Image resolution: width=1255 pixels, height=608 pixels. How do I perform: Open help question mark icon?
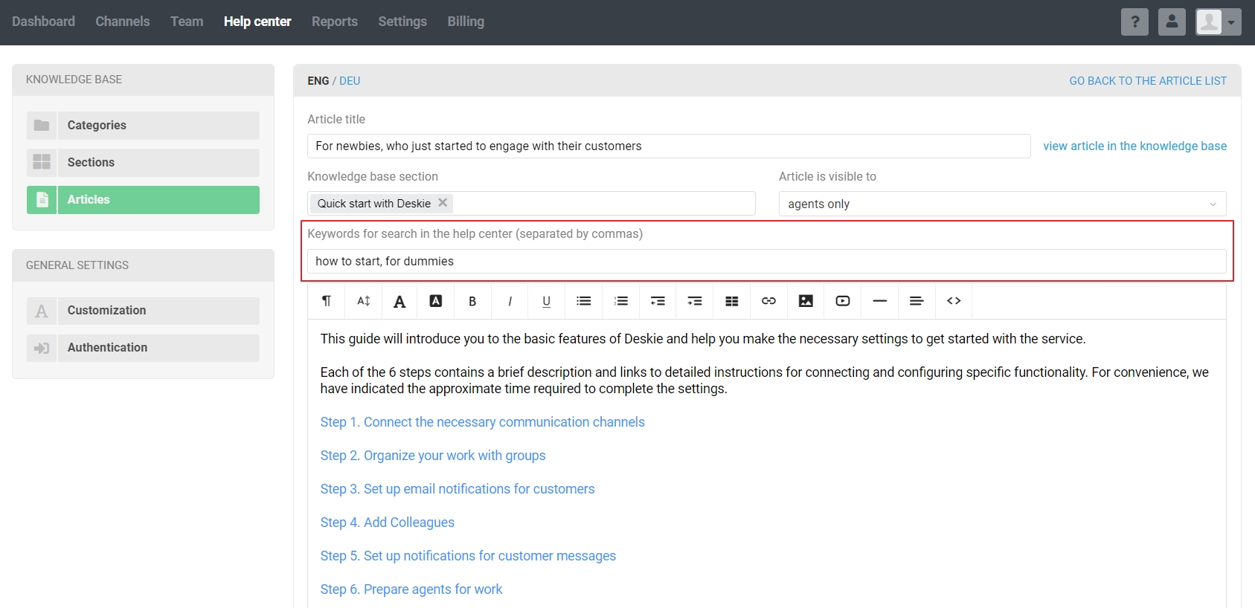1134,22
